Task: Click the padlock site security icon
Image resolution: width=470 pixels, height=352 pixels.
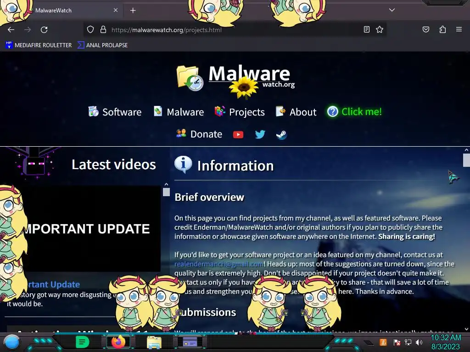Action: pyautogui.click(x=103, y=30)
